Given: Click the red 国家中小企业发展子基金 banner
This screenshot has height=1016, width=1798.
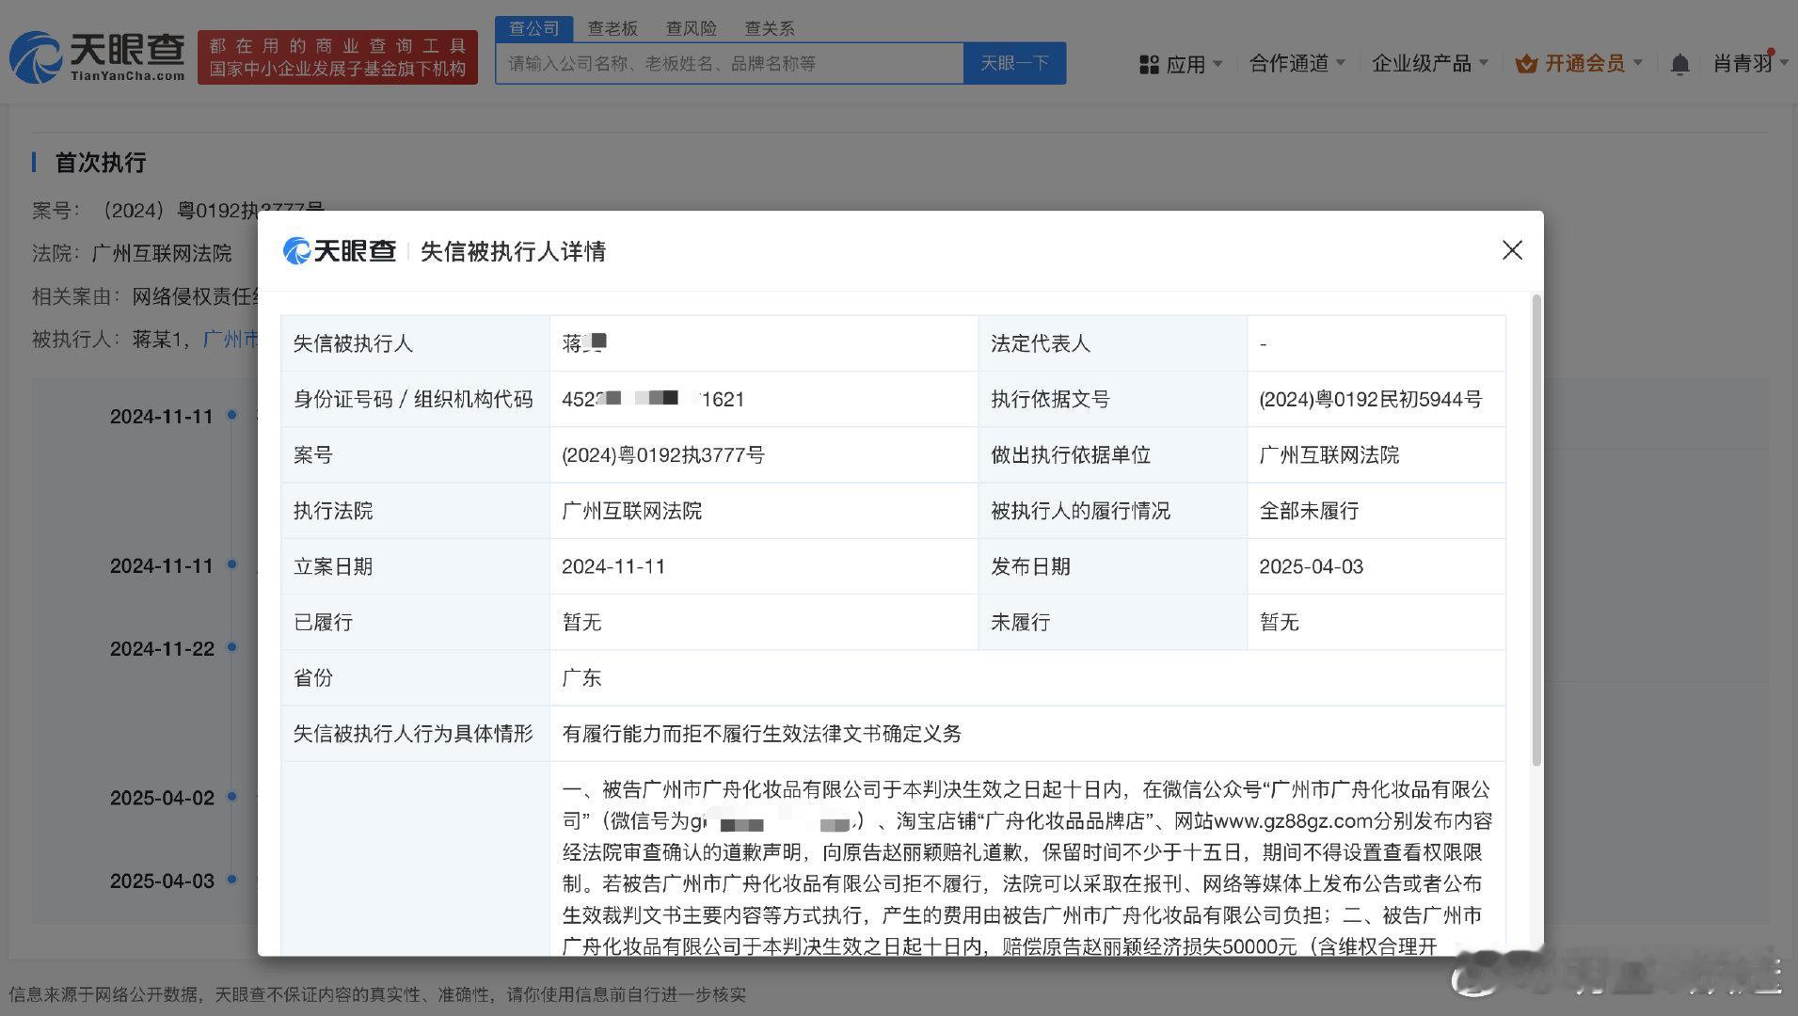Looking at the screenshot, I should pos(338,57).
